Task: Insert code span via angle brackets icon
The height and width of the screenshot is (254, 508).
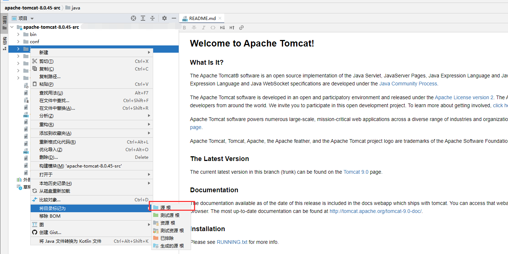Action: pos(213,28)
